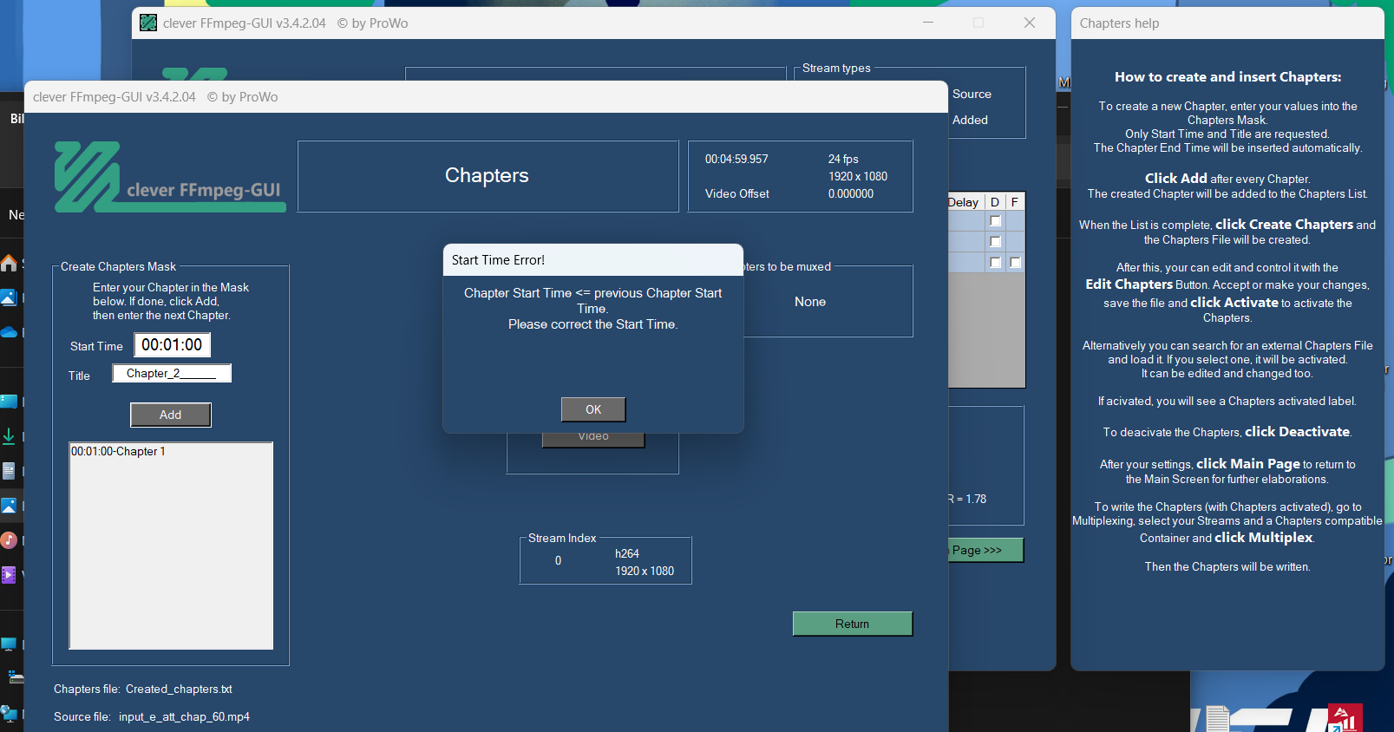
Task: Minimize the back clever FFmpeg-GUI window
Action: point(928,23)
